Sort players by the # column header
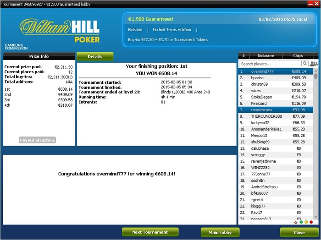The image size is (321, 240). (x=244, y=55)
